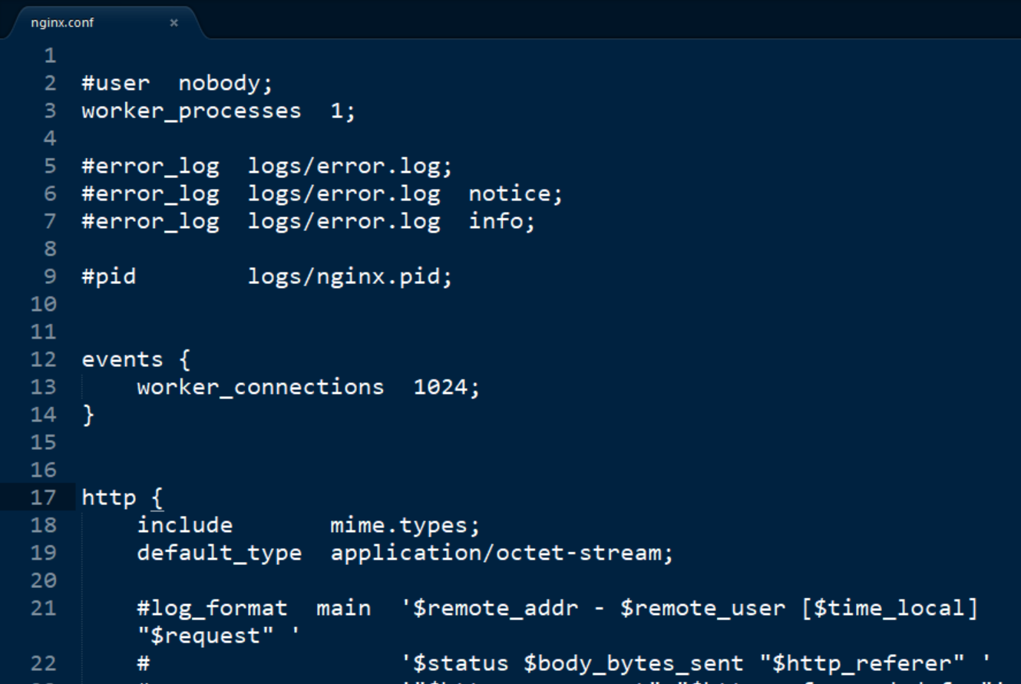Place cursor on worker_processes directive

click(191, 111)
